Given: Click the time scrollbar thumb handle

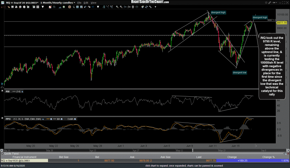Looking at the screenshot, I should coord(192,150).
